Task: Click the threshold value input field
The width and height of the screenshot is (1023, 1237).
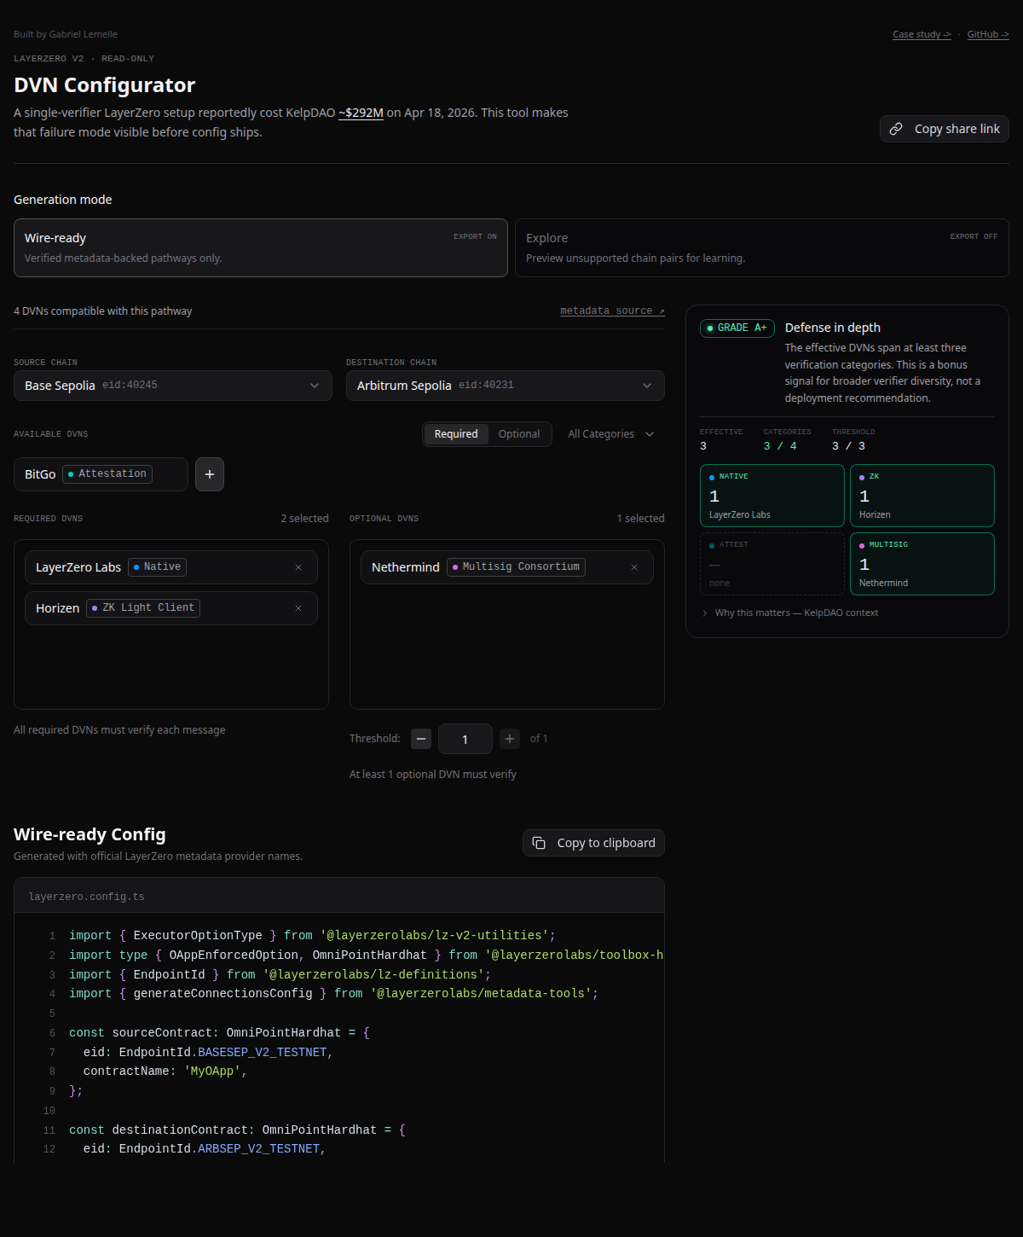Action: point(465,739)
